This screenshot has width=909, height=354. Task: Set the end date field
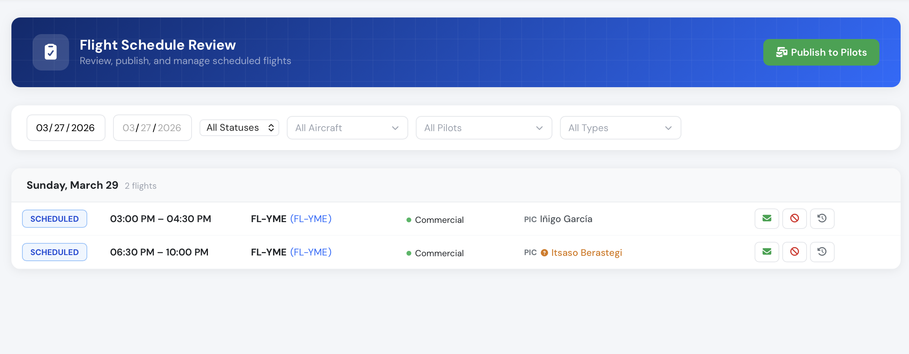(152, 128)
